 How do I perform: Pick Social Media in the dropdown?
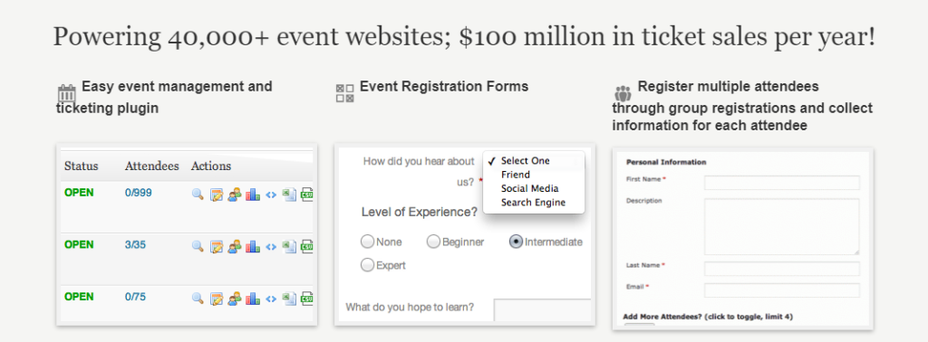tap(529, 188)
